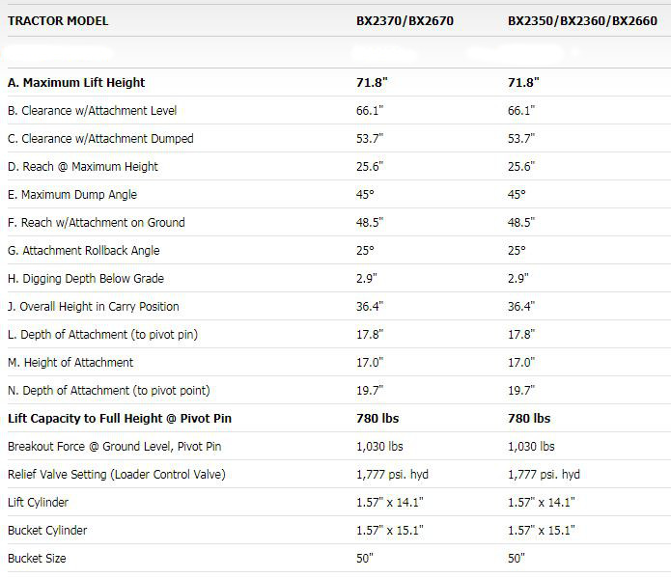Select the Relief Valve Setting row label

116,475
